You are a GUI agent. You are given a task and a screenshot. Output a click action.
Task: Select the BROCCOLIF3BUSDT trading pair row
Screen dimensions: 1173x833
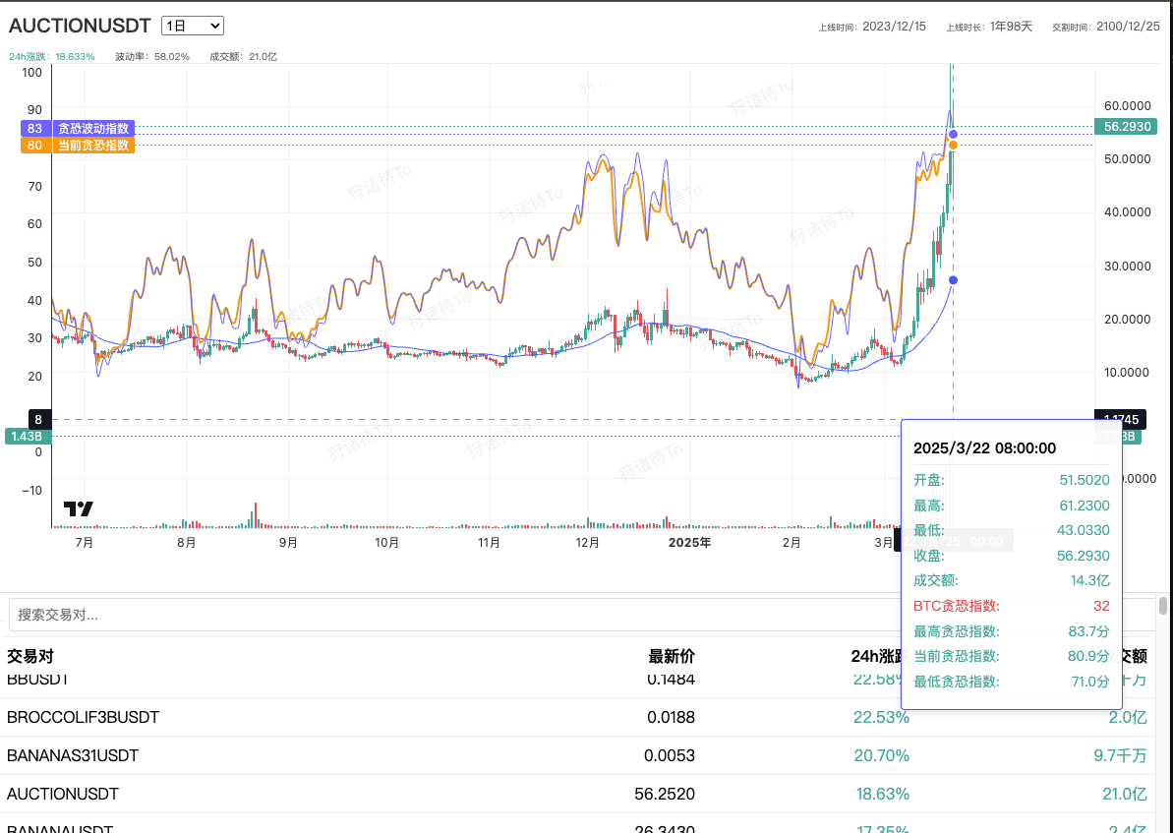tap(83, 717)
